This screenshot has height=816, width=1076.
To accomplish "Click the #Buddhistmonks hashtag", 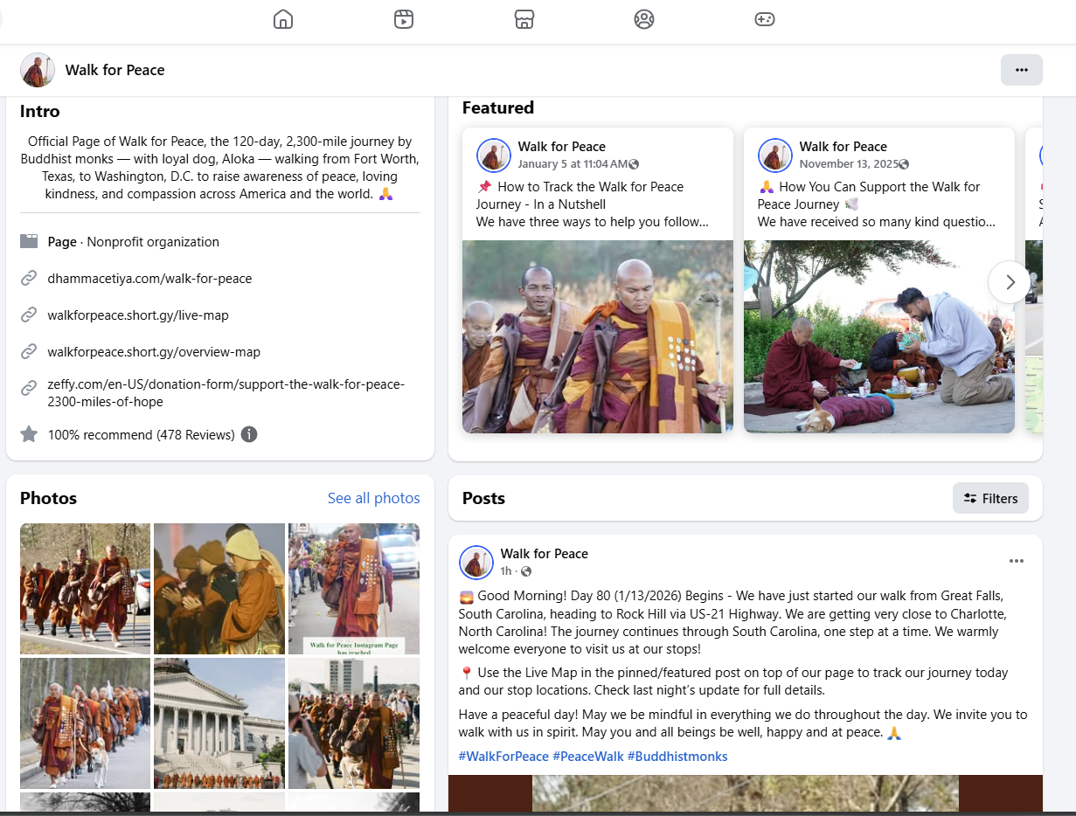I will click(x=677, y=757).
